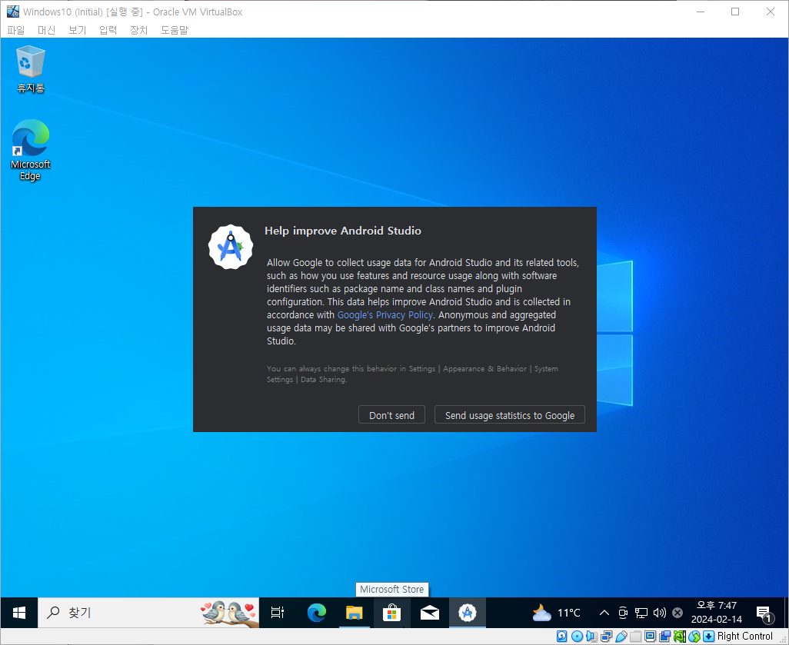The height and width of the screenshot is (645, 789).
Task: Maximize the VirtualBox window
Action: [735, 12]
